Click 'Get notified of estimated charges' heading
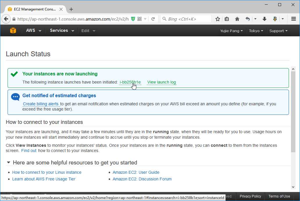The height and width of the screenshot is (201, 300). [59, 95]
